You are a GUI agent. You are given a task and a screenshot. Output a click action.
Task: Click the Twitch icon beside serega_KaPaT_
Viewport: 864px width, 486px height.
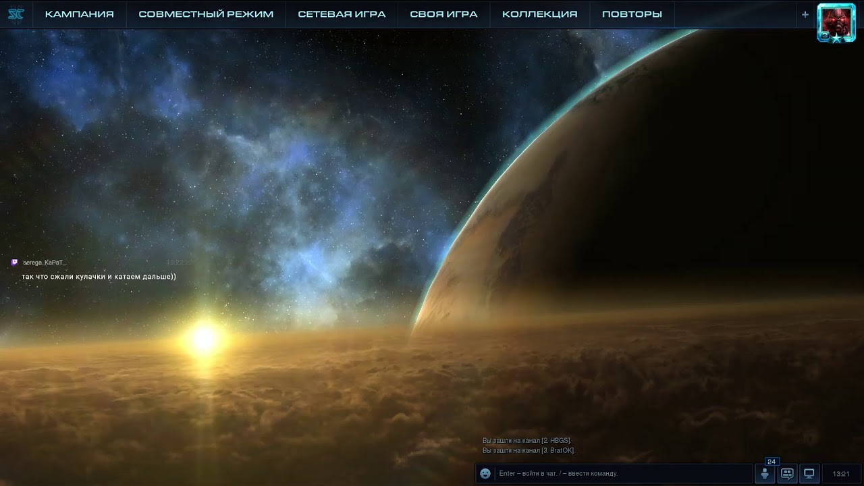pos(14,263)
